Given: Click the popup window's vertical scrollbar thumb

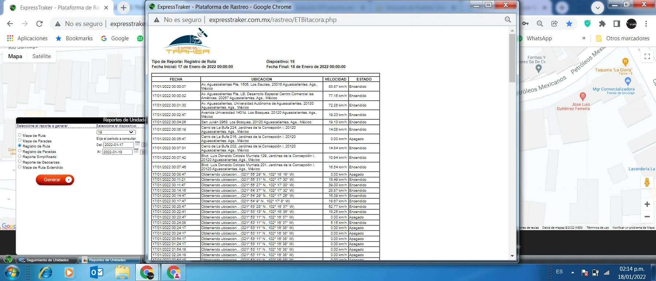Looking at the screenshot, I should point(512,58).
